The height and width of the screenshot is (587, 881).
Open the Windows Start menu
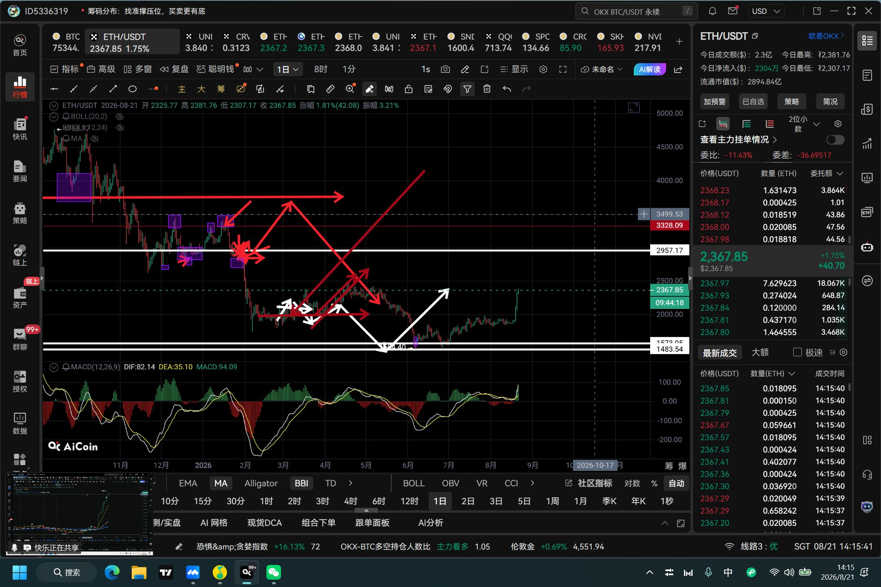pos(19,572)
